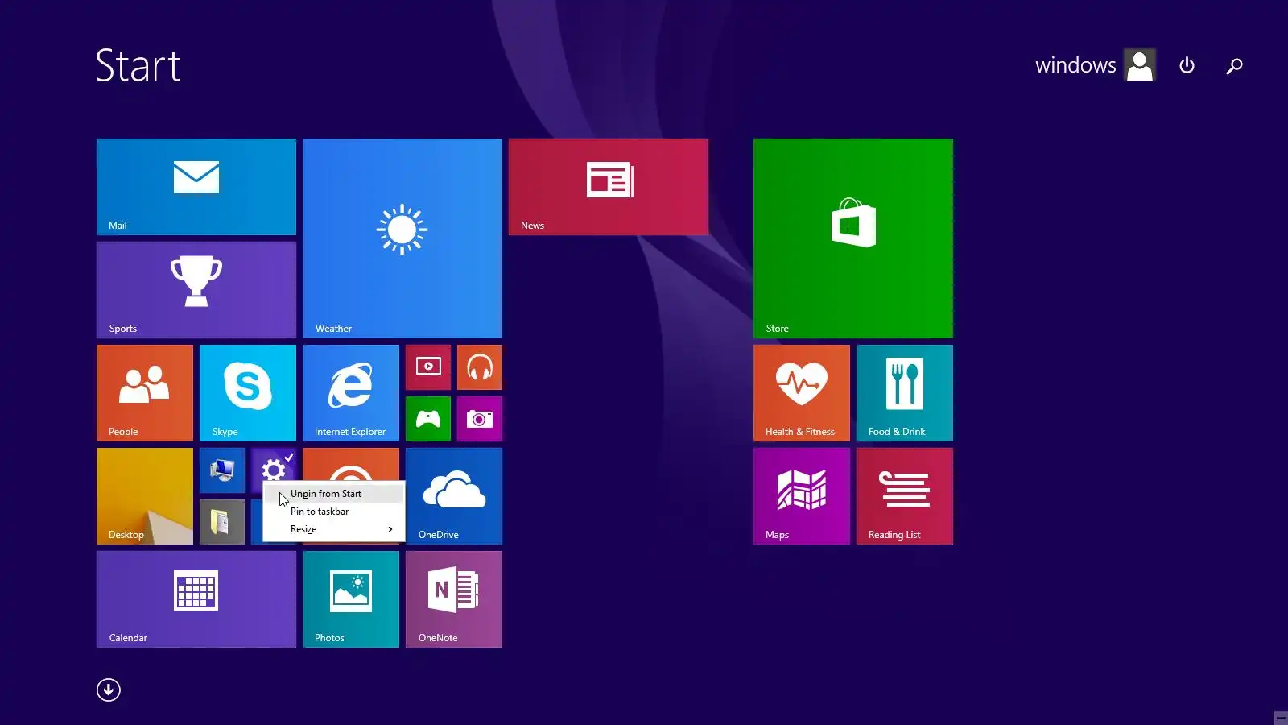Open the Health & Fitness tile
Image resolution: width=1288 pixels, height=725 pixels.
point(802,393)
